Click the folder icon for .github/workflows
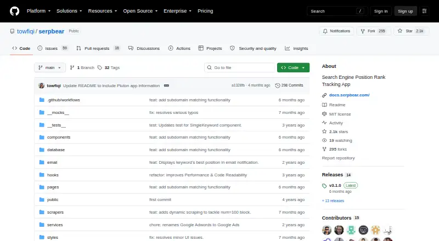439x241 pixels. (x=42, y=100)
